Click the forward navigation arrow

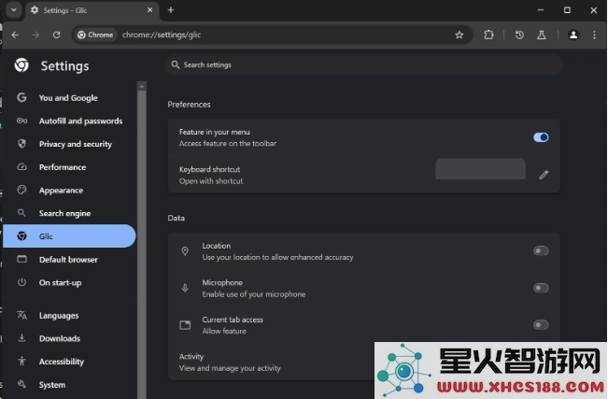[x=35, y=35]
